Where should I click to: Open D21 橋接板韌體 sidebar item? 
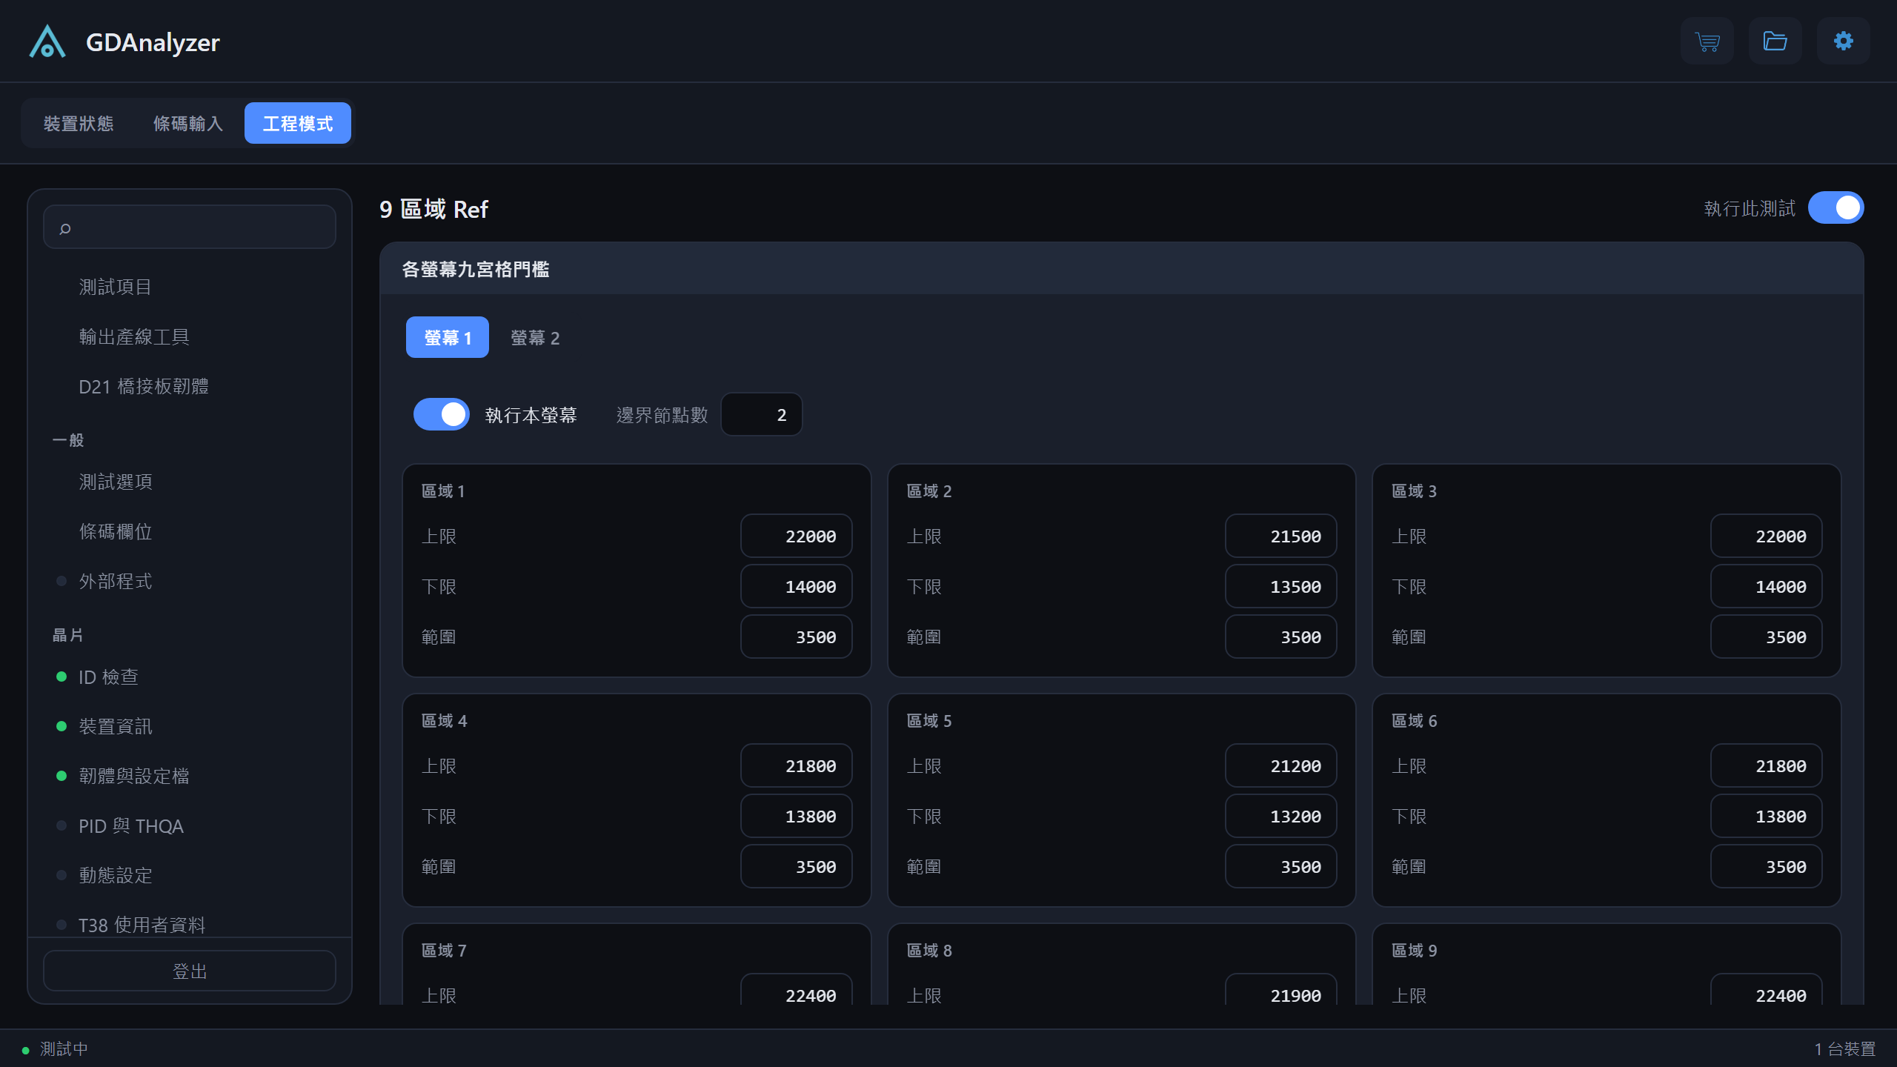190,386
